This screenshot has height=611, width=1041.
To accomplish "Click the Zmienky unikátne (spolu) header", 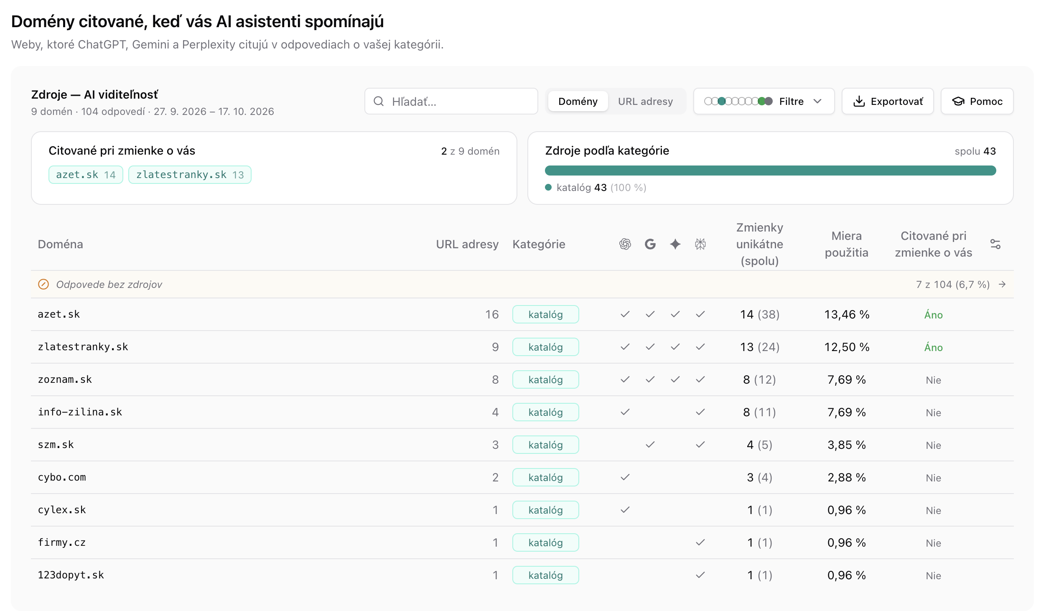I will [x=759, y=244].
